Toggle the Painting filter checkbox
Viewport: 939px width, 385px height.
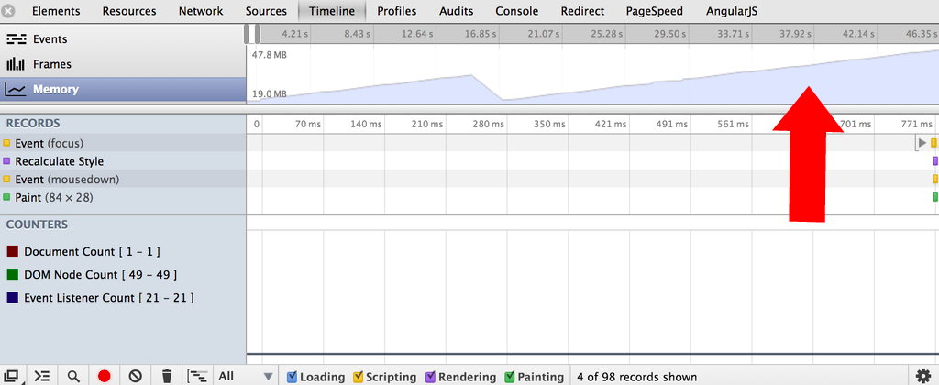click(x=509, y=377)
